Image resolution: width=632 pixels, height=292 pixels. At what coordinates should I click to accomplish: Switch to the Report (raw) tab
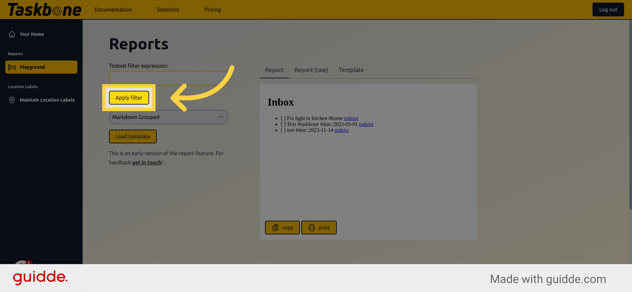click(311, 70)
